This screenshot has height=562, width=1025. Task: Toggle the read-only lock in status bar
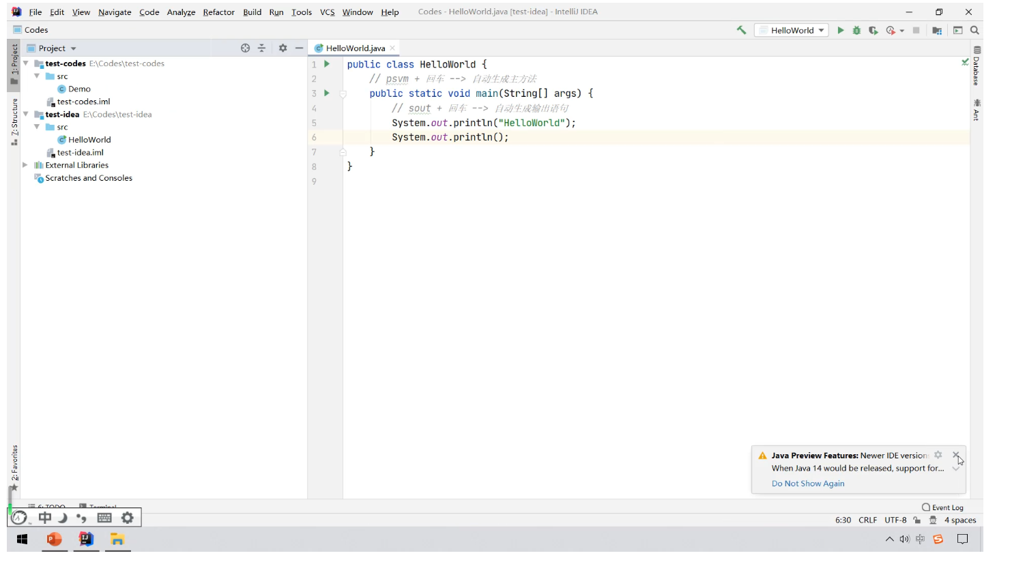coord(916,520)
